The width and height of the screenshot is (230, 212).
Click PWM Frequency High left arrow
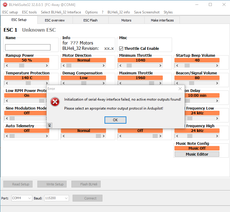[x=177, y=136]
